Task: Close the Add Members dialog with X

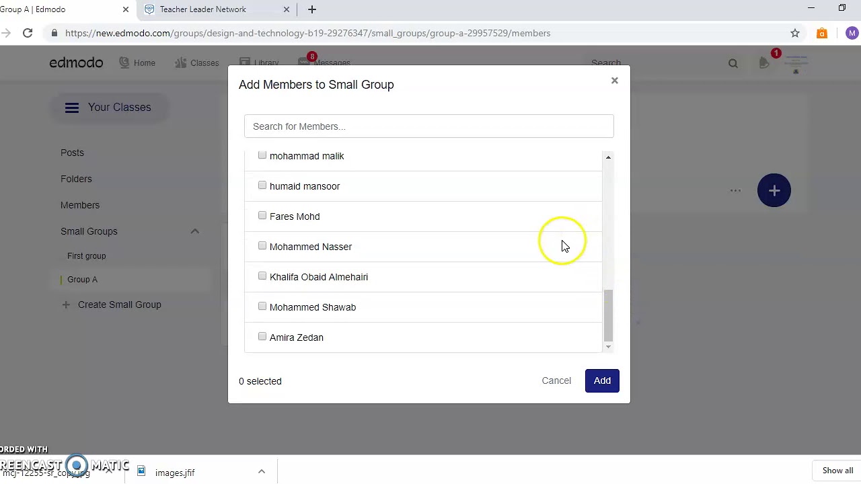Action: point(614,81)
